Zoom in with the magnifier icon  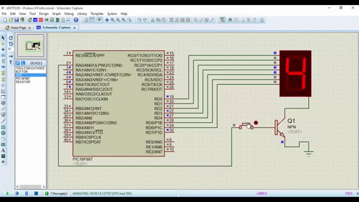112,20
